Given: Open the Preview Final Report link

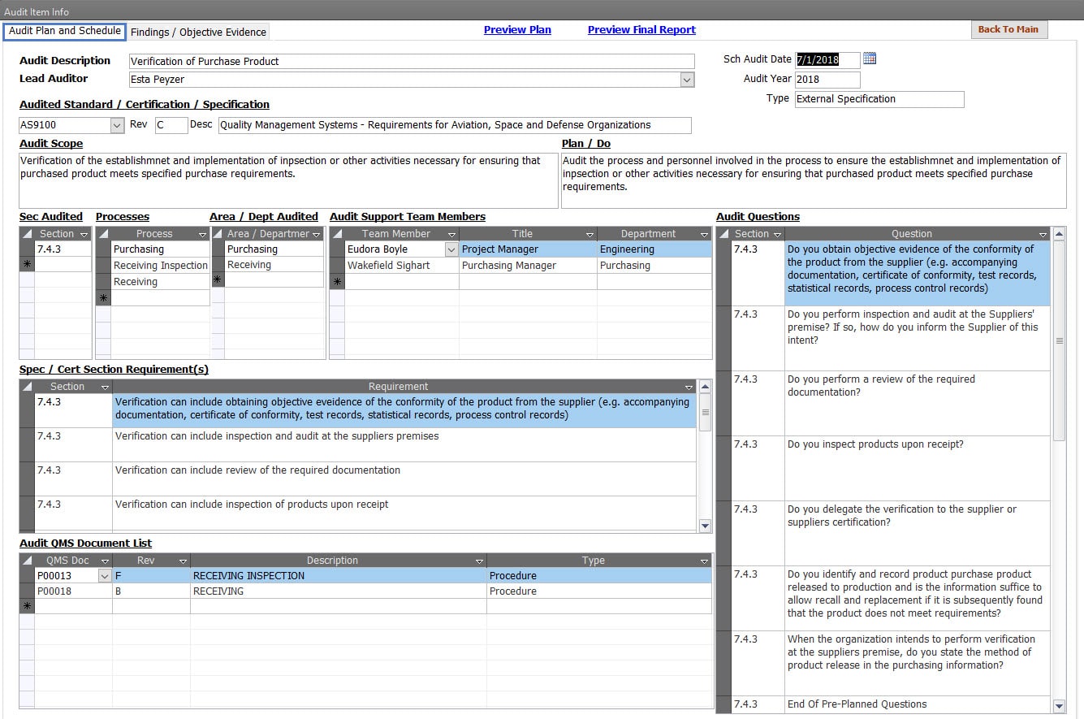Looking at the screenshot, I should [641, 30].
